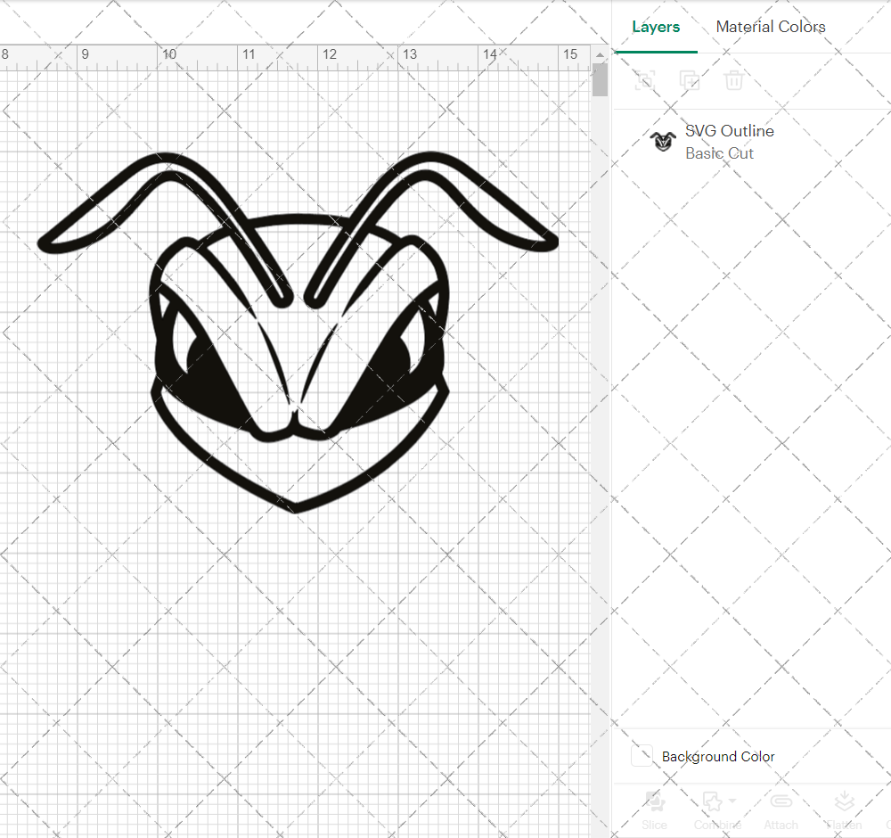
Task: Open the Material Colors tab
Action: (771, 27)
